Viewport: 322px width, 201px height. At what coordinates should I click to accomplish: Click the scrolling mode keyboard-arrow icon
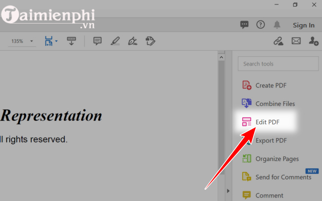coord(71,41)
